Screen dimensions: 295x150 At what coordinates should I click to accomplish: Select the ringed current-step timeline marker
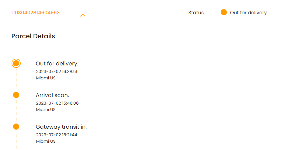(16, 63)
